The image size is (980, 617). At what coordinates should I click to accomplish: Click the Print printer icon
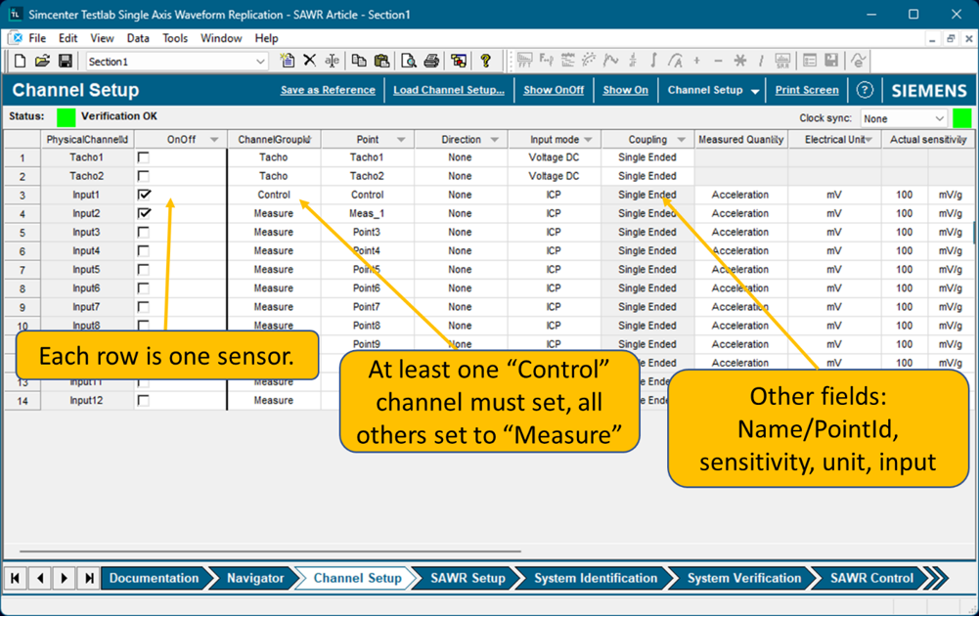(431, 61)
